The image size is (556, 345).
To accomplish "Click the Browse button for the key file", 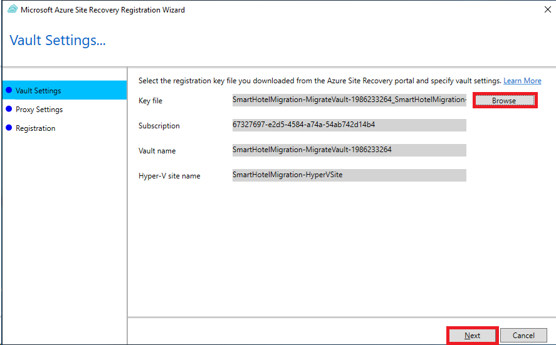I will tap(505, 101).
